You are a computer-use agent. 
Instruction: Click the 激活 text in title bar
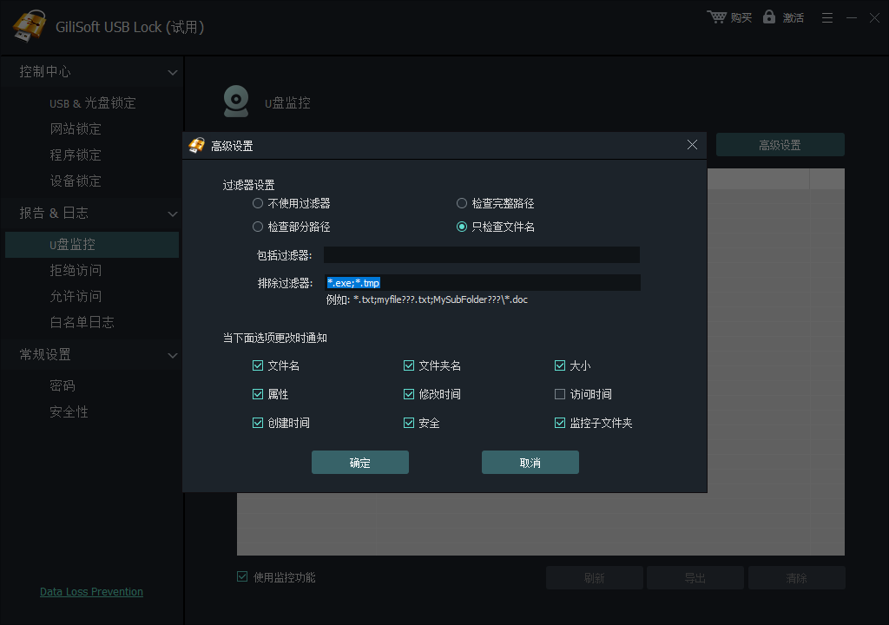pyautogui.click(x=794, y=17)
